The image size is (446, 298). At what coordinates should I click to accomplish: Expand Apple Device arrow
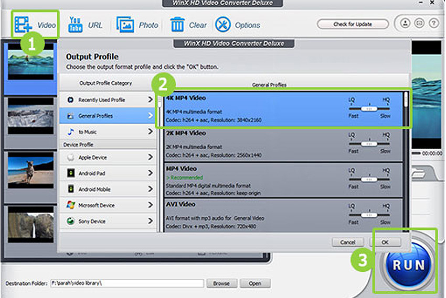click(x=150, y=157)
